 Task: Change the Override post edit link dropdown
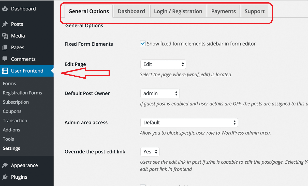coord(150,152)
